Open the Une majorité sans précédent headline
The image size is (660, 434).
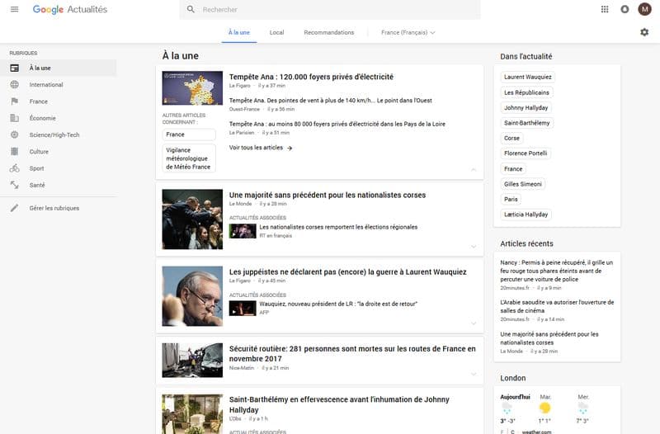click(x=328, y=195)
